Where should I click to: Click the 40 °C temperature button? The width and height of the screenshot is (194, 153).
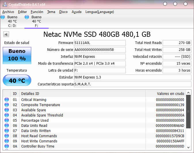(x=17, y=80)
